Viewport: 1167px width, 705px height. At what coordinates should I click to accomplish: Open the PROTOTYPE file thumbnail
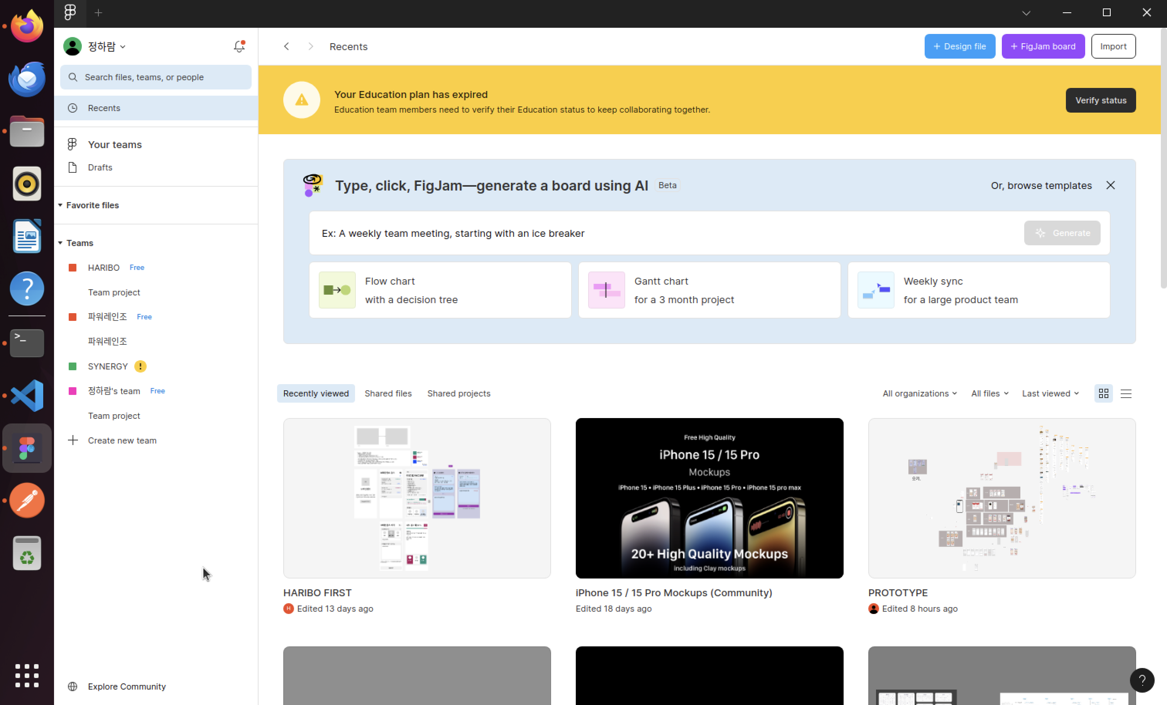(x=1002, y=498)
